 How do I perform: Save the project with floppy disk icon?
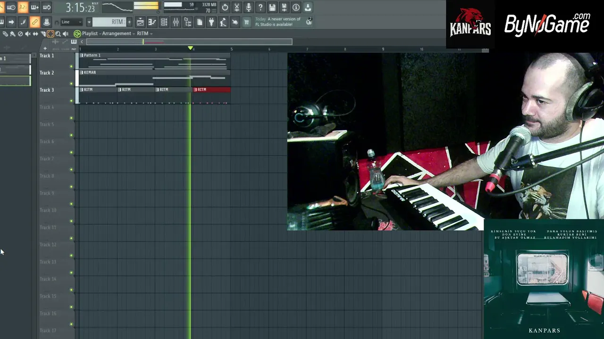point(272,8)
